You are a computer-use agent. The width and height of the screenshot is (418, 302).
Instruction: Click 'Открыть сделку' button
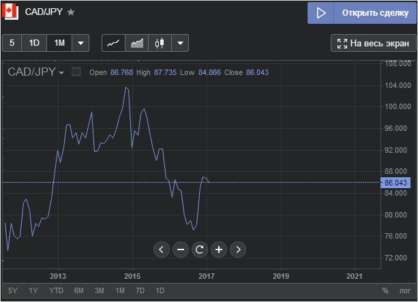(x=361, y=13)
